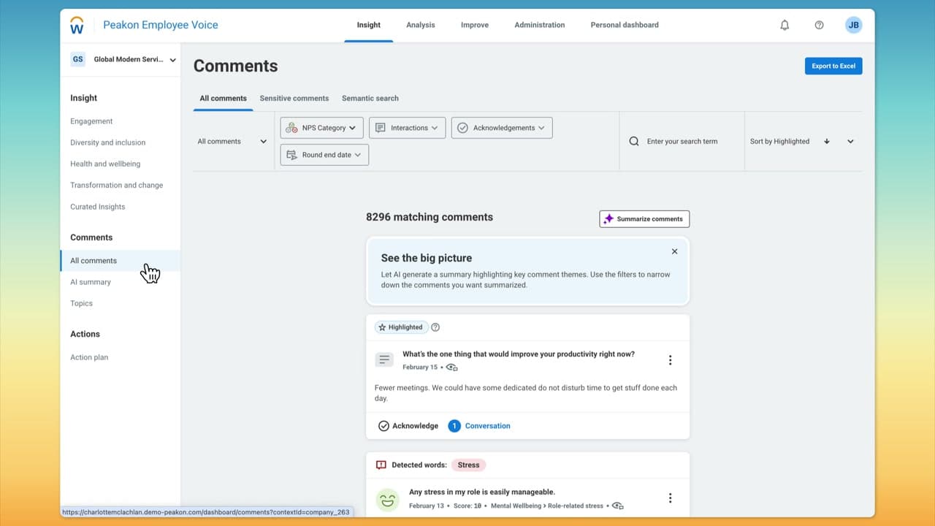Screen dimensions: 935x526
Task: Open AI summary in the sidebar
Action: coord(91,282)
